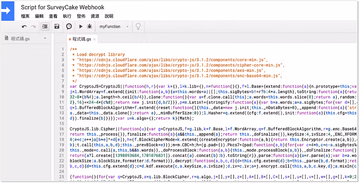Run the selected function
This screenshot has height=183, width=359.
81,27
